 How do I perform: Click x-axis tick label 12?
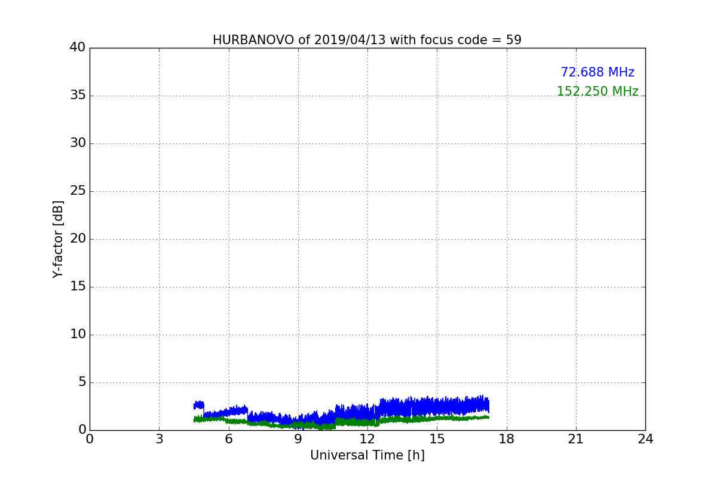pos(367,439)
